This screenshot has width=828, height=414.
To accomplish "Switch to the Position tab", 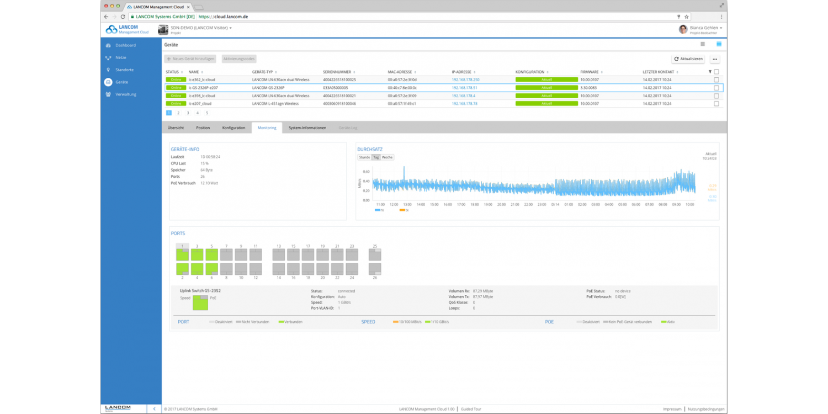I will tap(203, 128).
